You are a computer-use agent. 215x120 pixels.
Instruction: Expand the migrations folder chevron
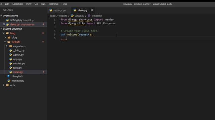[7, 46]
